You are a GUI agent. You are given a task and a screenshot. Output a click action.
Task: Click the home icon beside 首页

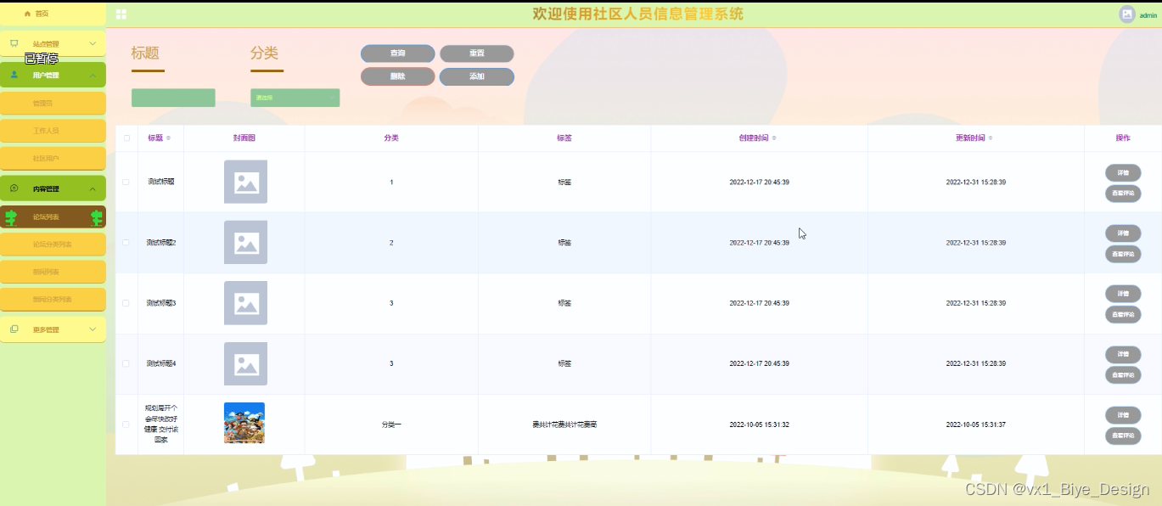tap(27, 14)
